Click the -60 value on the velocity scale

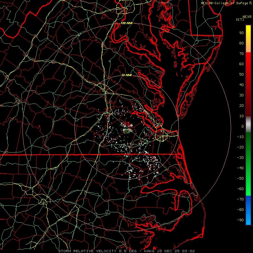point(240,189)
